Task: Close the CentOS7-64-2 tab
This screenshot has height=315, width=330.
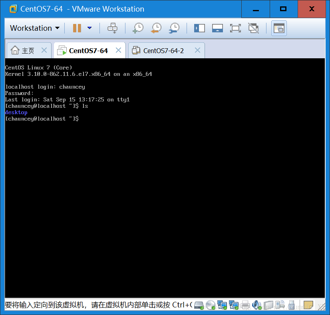Action: click(x=197, y=50)
